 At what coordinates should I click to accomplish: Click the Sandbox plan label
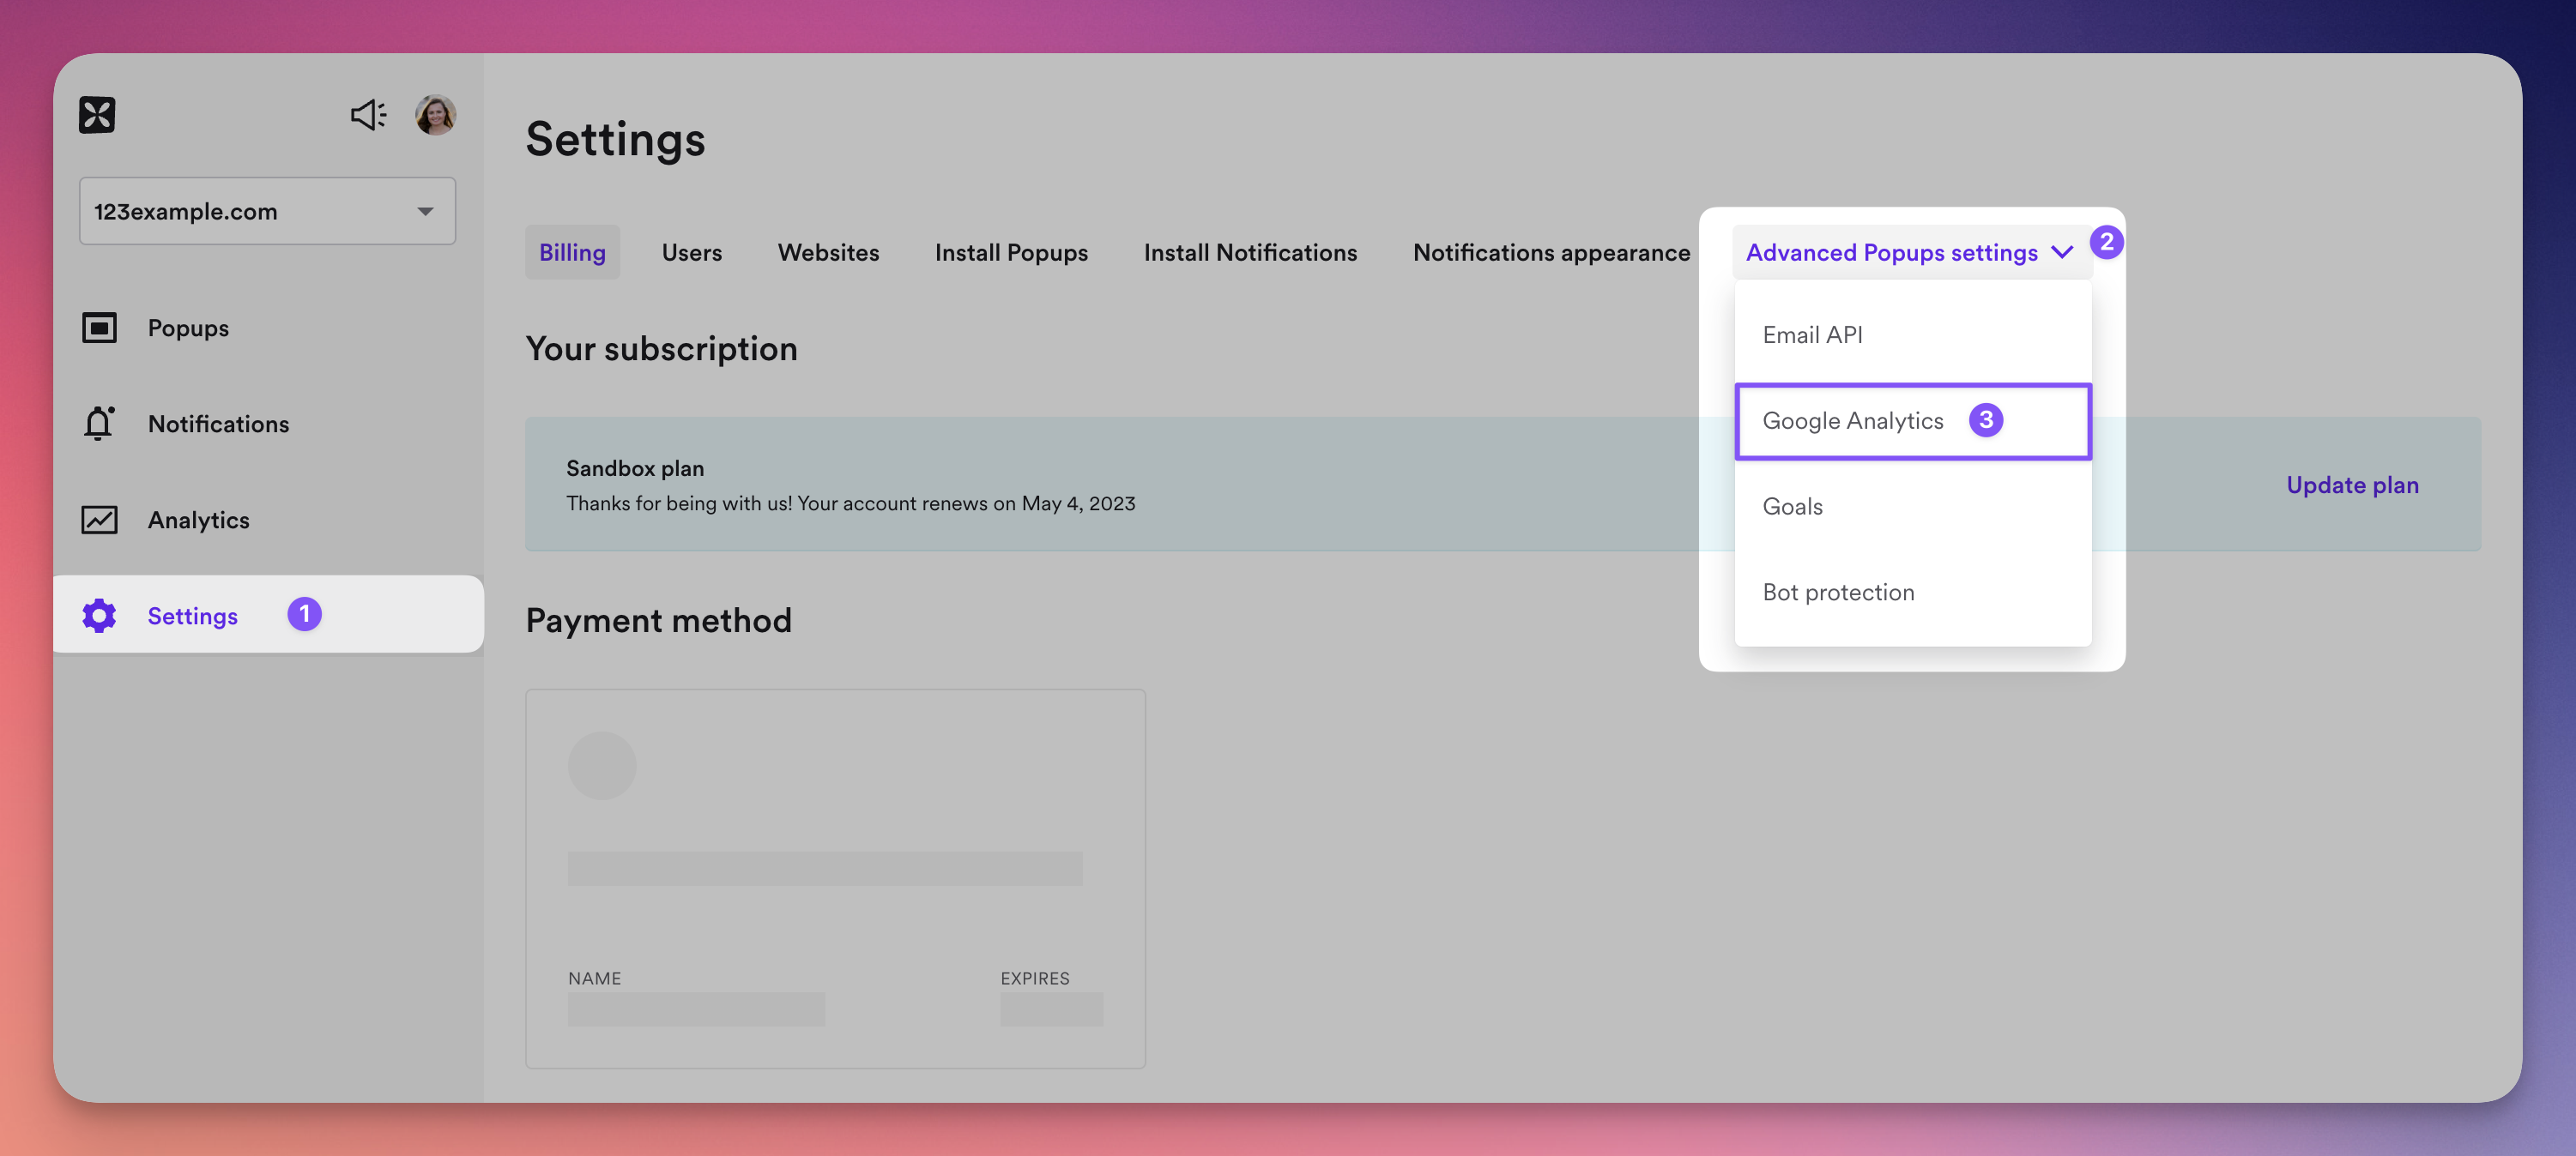coord(635,468)
